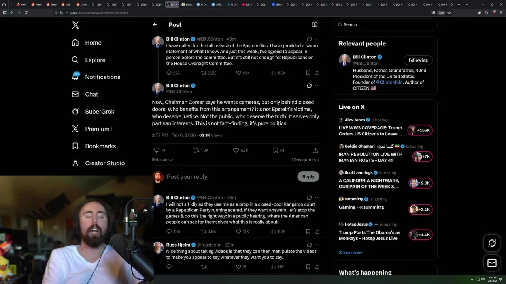
Task: Open Creator Studio in sidebar
Action: click(x=98, y=163)
